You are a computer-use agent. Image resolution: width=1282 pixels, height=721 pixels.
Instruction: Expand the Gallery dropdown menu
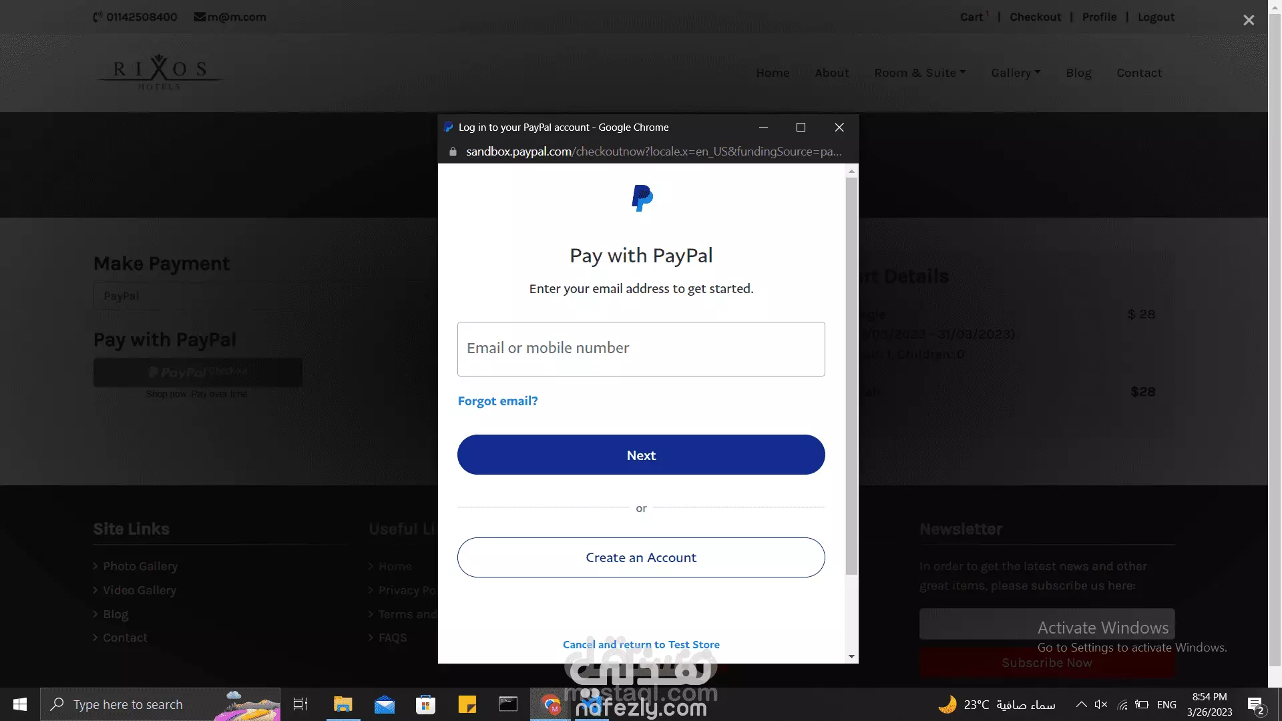1016,73
